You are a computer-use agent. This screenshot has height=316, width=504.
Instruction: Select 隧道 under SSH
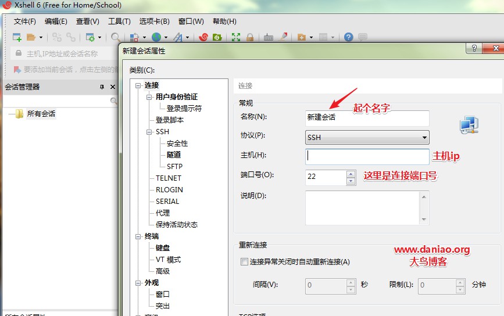[x=174, y=155]
